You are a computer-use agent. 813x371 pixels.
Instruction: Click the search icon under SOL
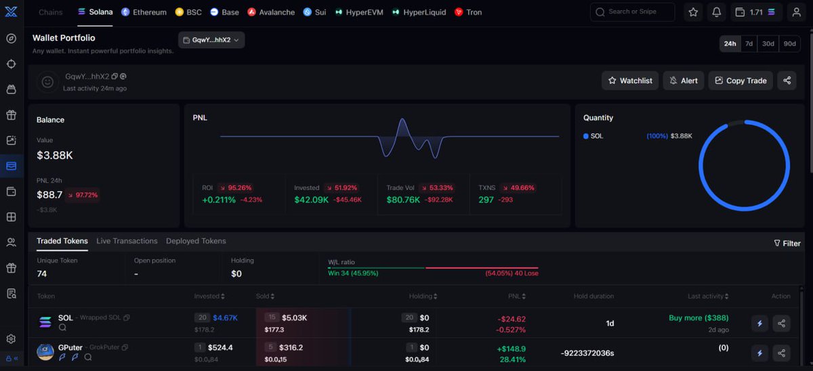(62, 328)
